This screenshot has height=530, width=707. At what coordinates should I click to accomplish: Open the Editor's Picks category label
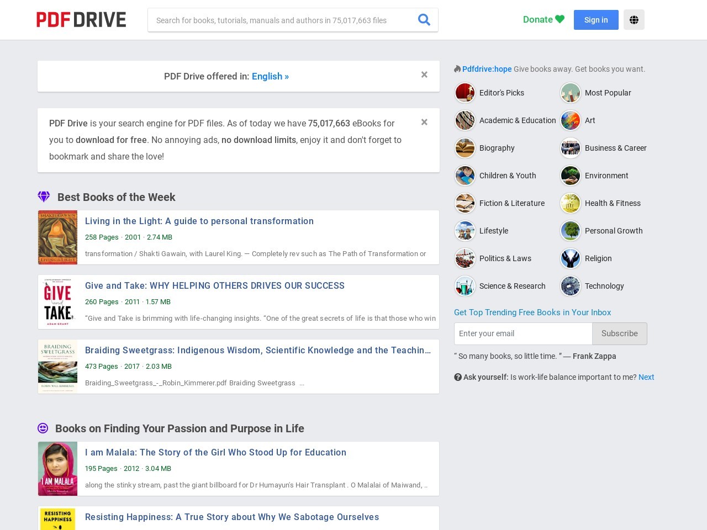point(502,93)
